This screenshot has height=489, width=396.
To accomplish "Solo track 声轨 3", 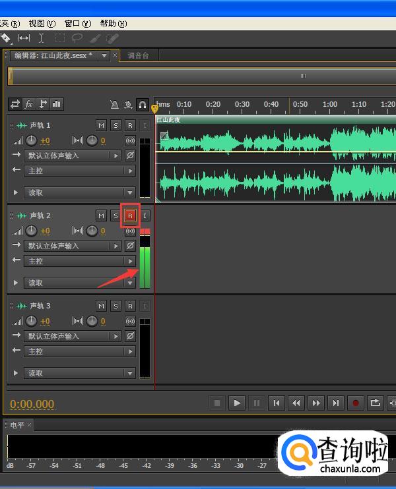I will point(115,306).
